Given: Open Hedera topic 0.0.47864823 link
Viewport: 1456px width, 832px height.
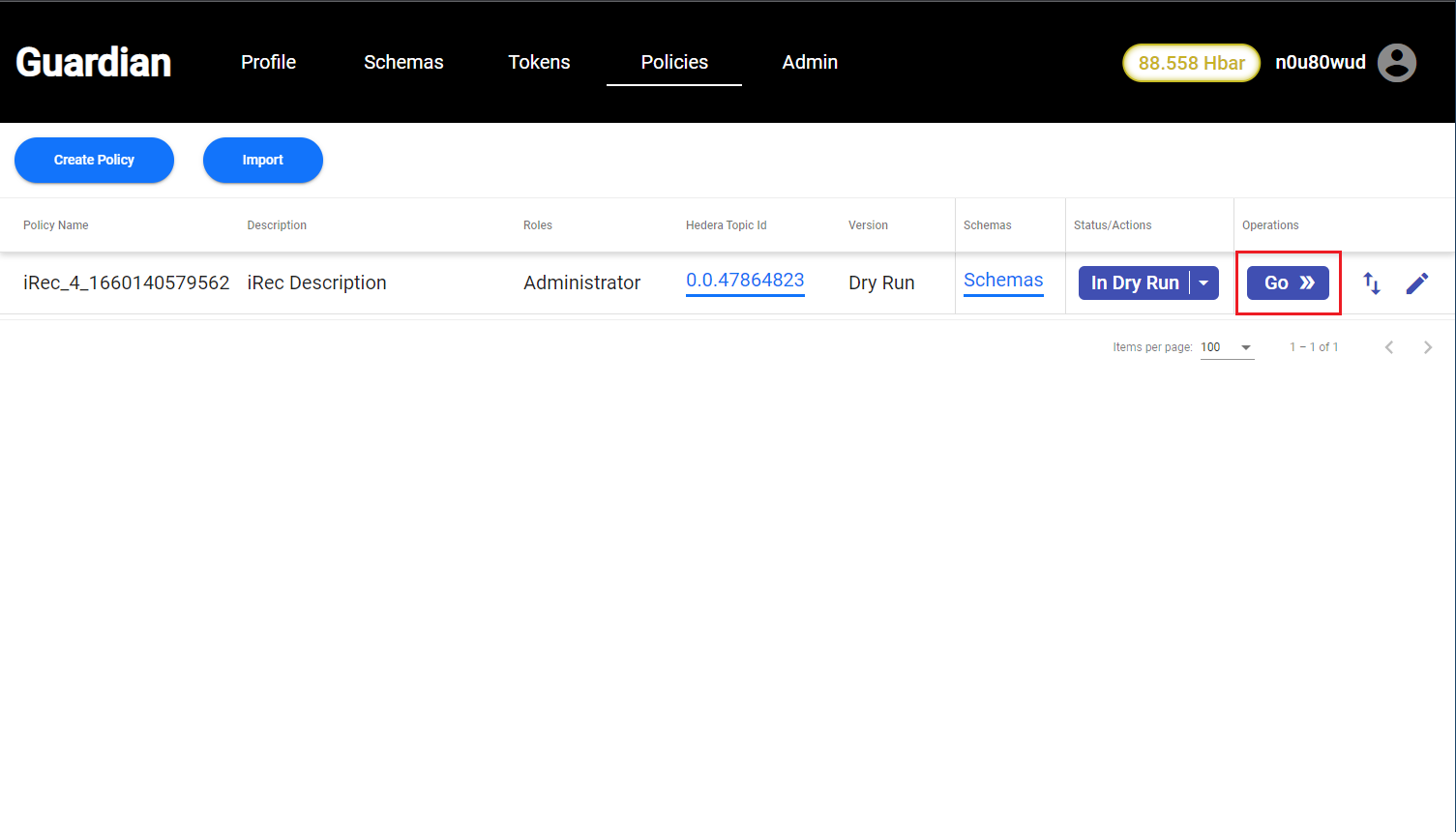Looking at the screenshot, I should pos(745,281).
